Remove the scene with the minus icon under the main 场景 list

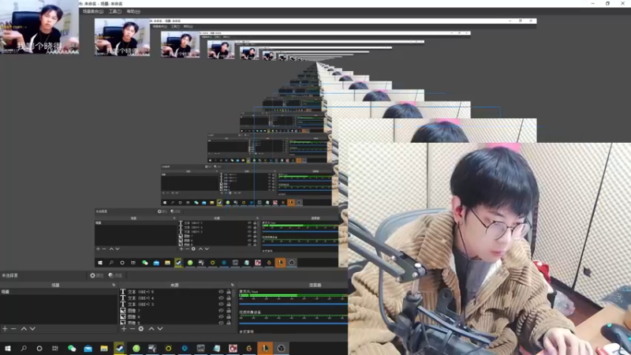pos(13,329)
